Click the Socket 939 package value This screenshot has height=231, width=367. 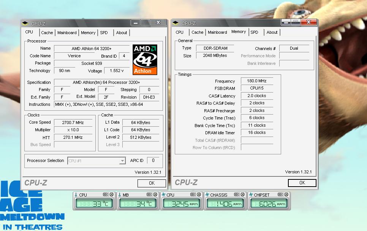pyautogui.click(x=92, y=63)
